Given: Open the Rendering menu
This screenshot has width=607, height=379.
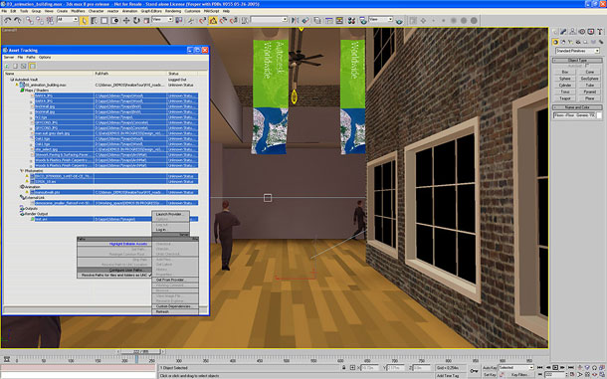Looking at the screenshot, I should 173,11.
